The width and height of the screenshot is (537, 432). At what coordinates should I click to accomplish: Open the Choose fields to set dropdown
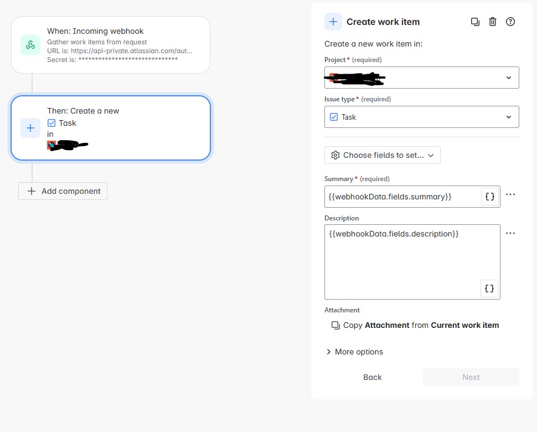click(431, 155)
